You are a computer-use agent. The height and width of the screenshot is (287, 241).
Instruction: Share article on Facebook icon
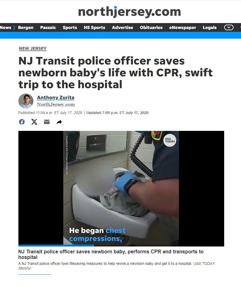point(22,122)
